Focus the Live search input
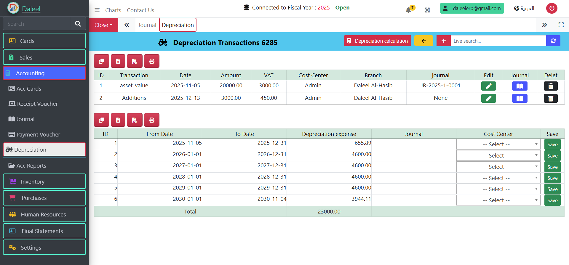This screenshot has width=569, height=265. [498, 41]
